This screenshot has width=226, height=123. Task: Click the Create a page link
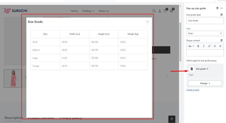coord(193,90)
